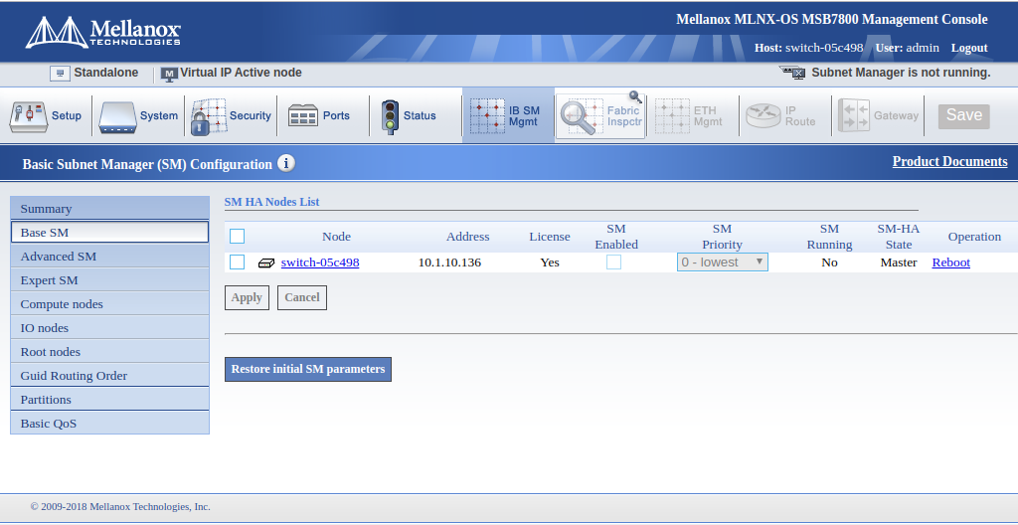
Task: Click Restore initial SM parameters button
Action: pyautogui.click(x=308, y=369)
